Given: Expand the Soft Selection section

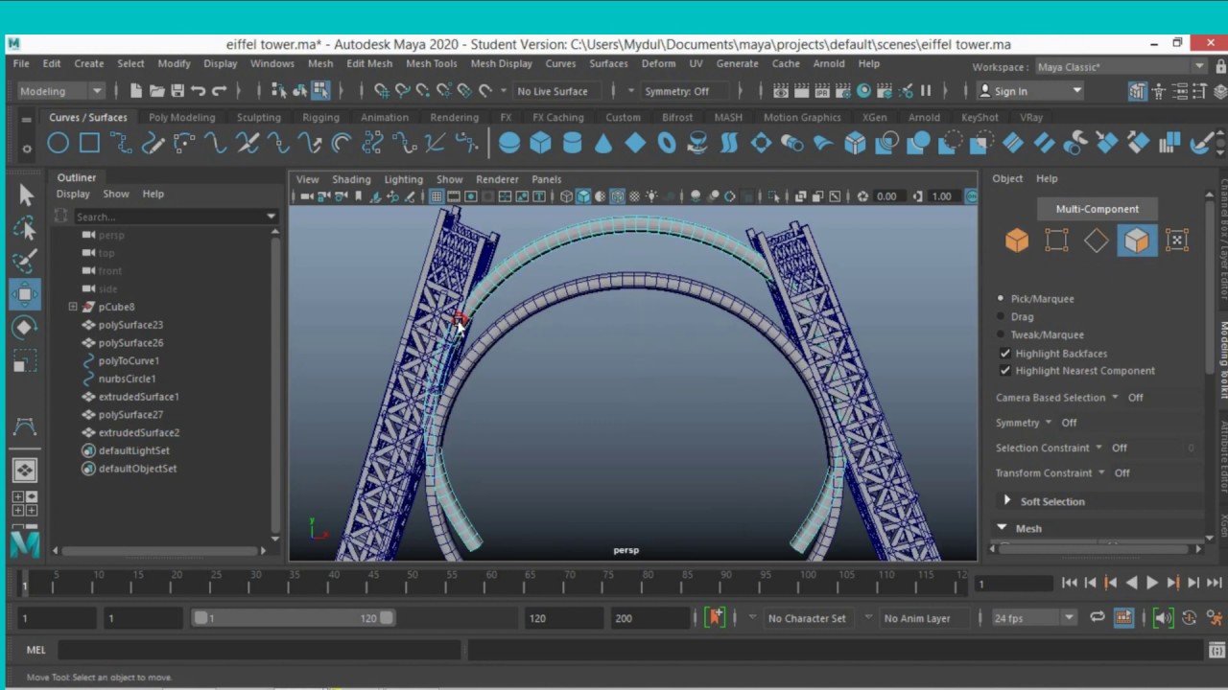Looking at the screenshot, I should (1006, 501).
